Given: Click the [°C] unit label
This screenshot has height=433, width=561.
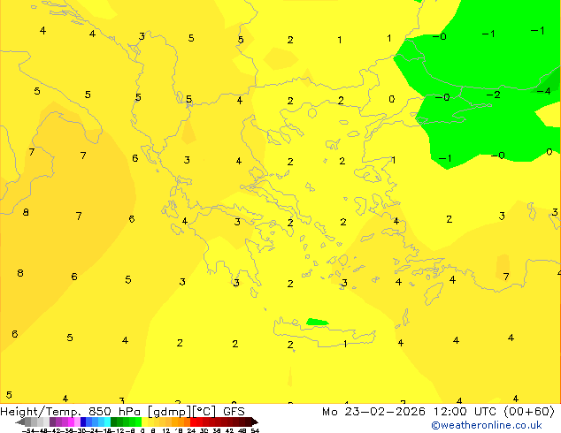Looking at the screenshot, I should pyautogui.click(x=204, y=412).
